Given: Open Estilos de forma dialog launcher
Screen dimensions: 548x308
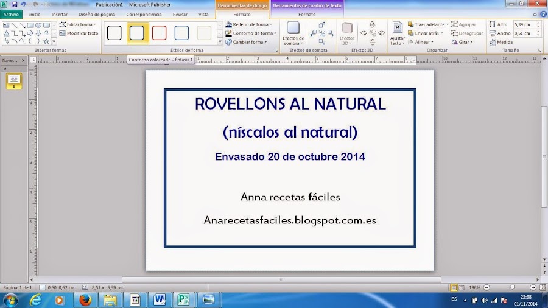Looking at the screenshot, I should [276, 51].
